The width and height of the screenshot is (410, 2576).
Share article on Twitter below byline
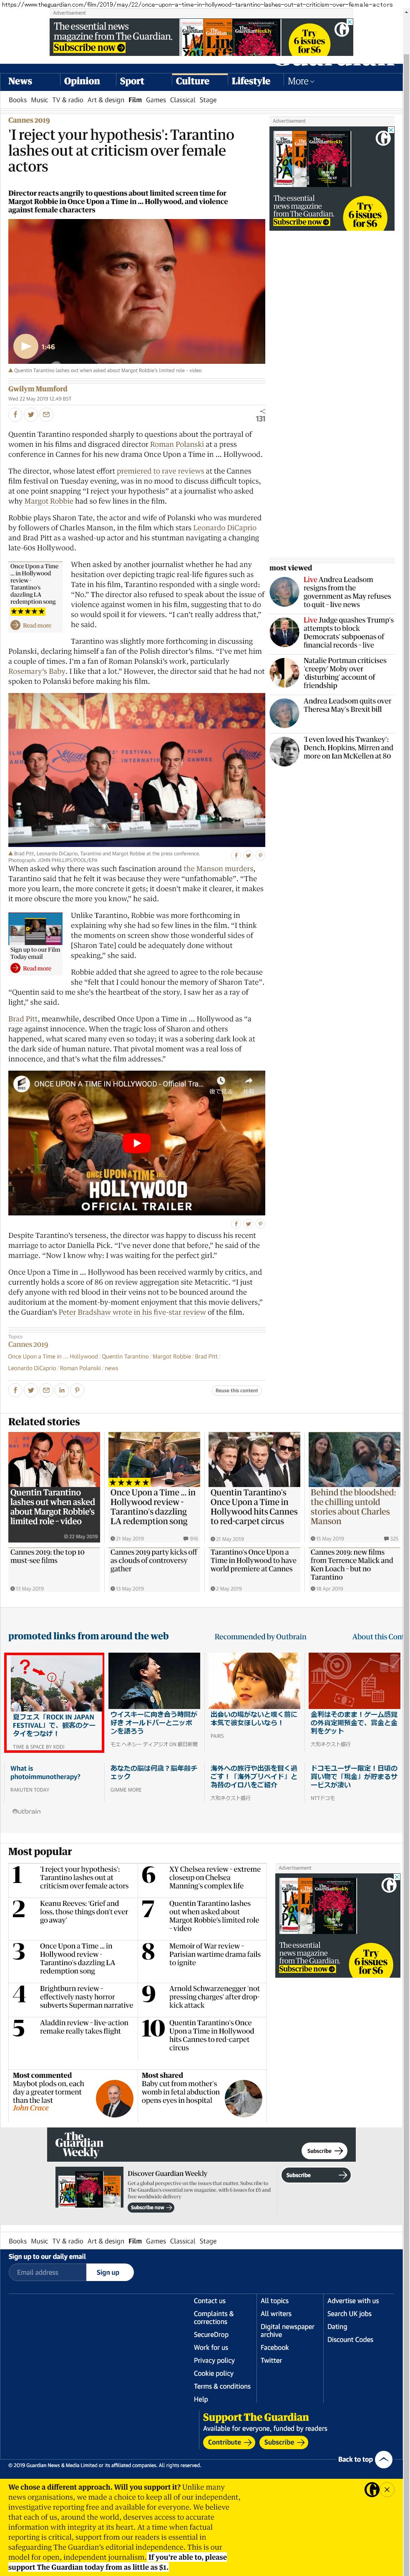(x=31, y=414)
